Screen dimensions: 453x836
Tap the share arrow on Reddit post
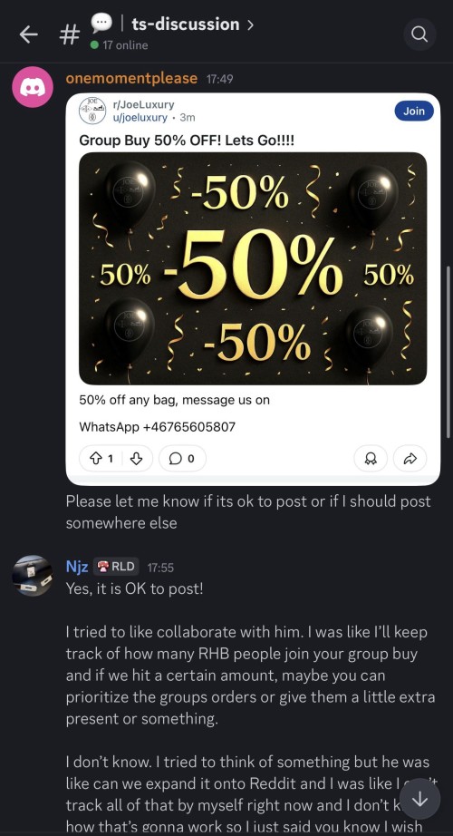410,459
